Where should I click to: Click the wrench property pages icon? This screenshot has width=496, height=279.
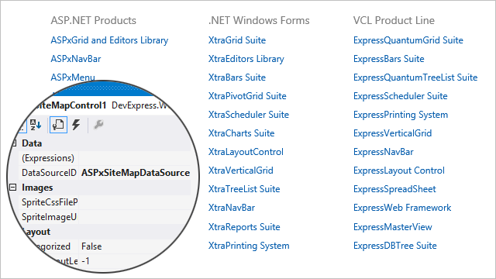click(98, 125)
